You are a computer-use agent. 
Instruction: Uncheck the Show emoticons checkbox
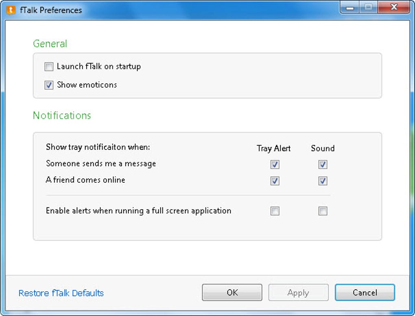coord(49,85)
